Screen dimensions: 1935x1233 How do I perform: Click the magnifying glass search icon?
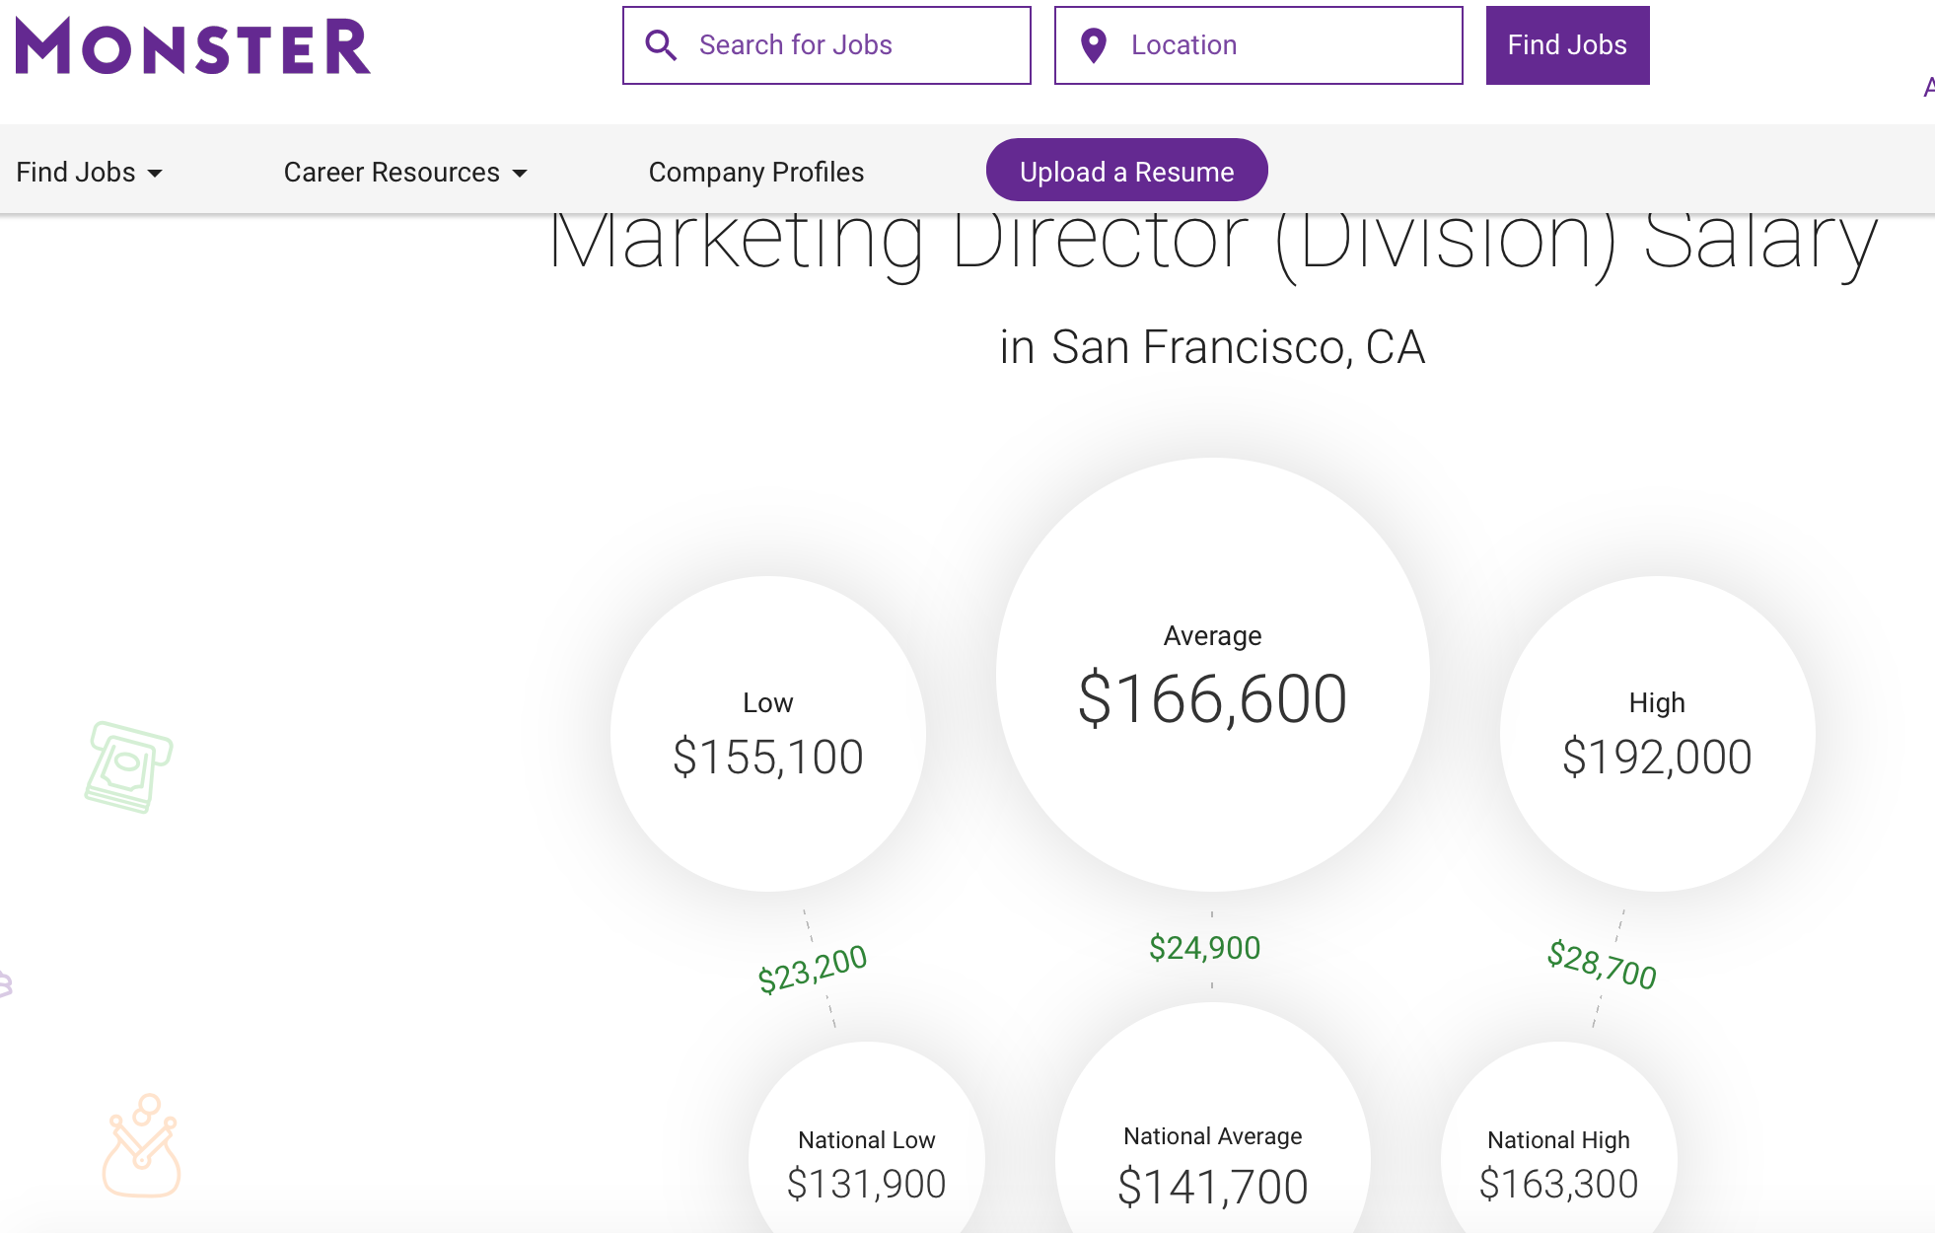click(x=661, y=45)
